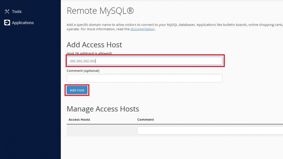Image resolution: width=283 pixels, height=159 pixels.
Task: Click the Add Host button
Action: click(x=77, y=90)
